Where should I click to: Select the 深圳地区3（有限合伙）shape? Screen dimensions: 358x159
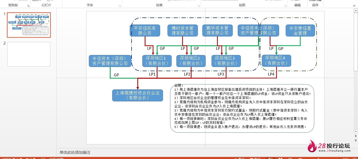click(226, 61)
